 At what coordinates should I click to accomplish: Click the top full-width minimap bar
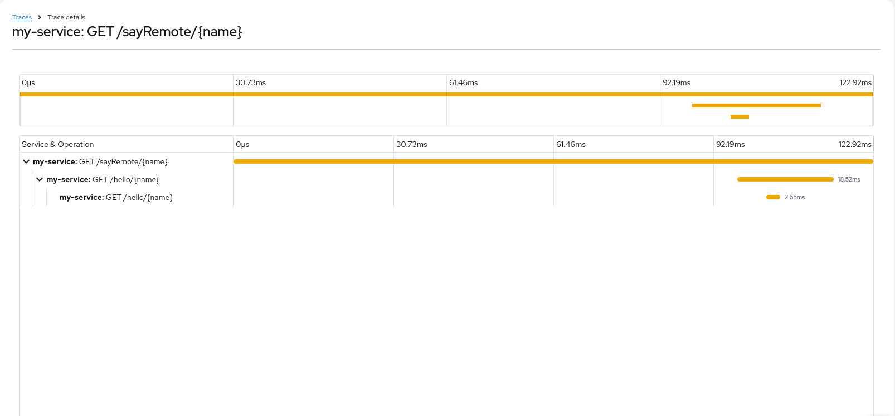446,94
